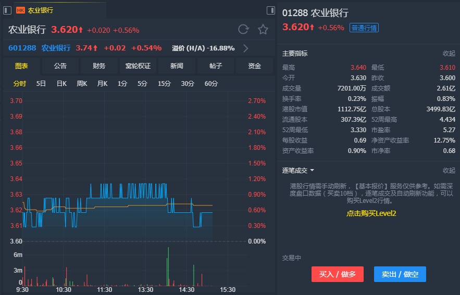
Task: Click the 最高 value 3.640
Action: 358,68
